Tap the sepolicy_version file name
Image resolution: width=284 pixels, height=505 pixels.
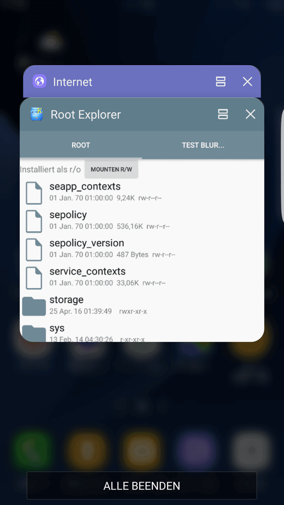(x=86, y=243)
